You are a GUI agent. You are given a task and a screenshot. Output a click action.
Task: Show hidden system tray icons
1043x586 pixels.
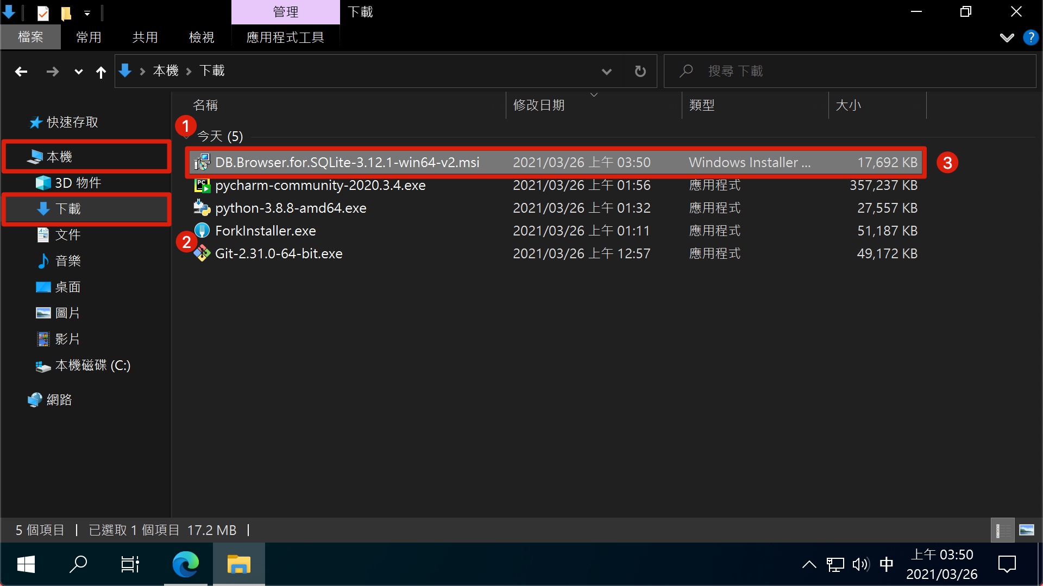[x=809, y=564]
